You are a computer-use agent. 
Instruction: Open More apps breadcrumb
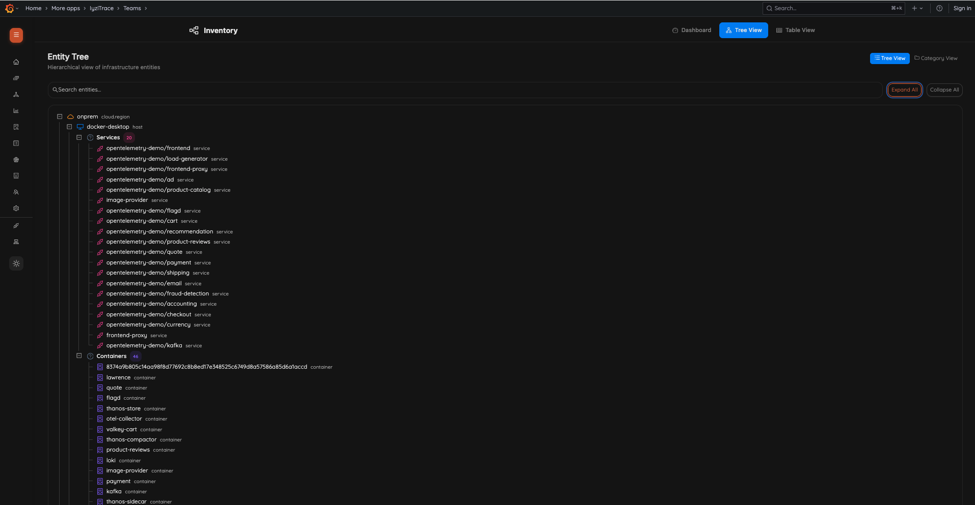pyautogui.click(x=66, y=8)
